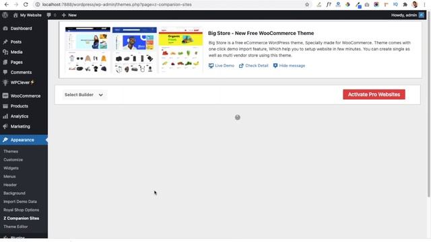The image size is (431, 242).
Task: Open the Check Detail link
Action: [253, 66]
